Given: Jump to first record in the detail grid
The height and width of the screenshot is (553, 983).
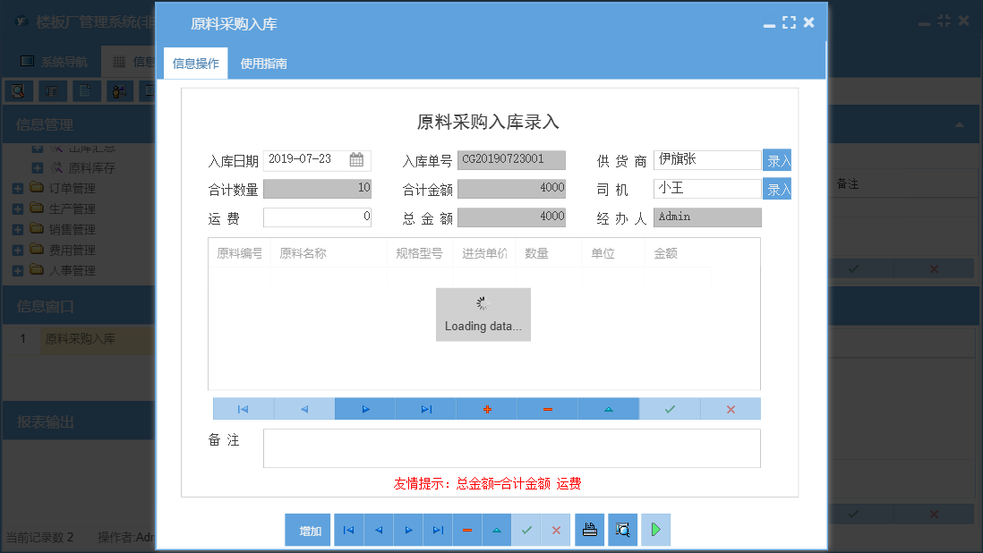Looking at the screenshot, I should click(243, 408).
